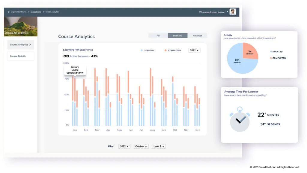Open the October month filter dropdown
Image resolution: width=307 pixels, height=173 pixels.
[141, 146]
